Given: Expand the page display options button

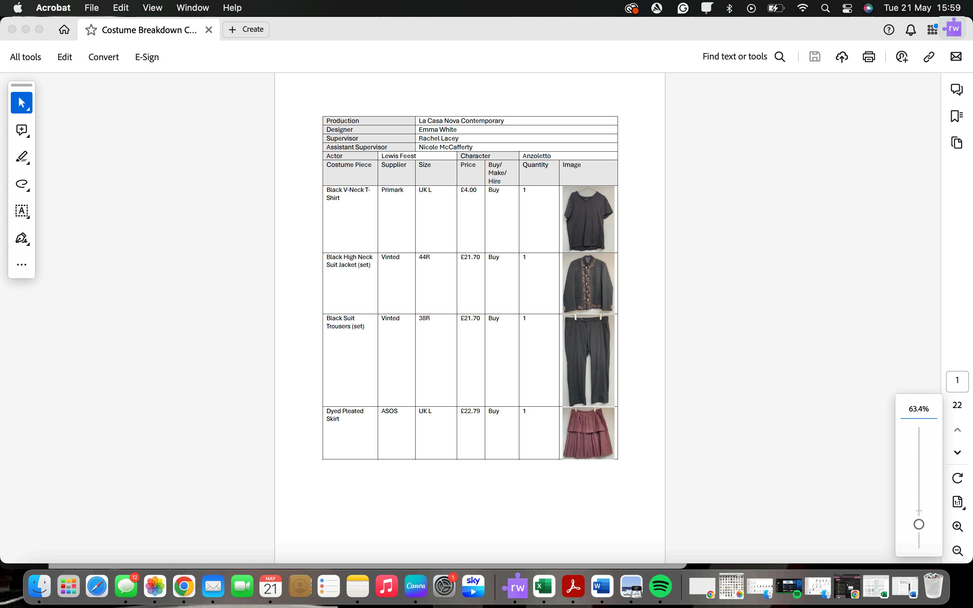Looking at the screenshot, I should (957, 502).
